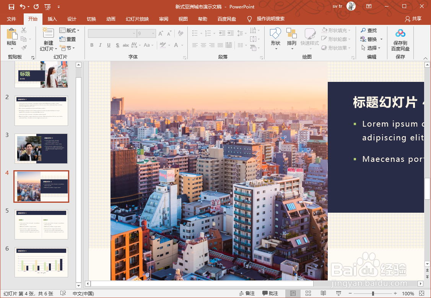Image resolution: width=431 pixels, height=298 pixels.
Task: Open the 幻灯片放映 tab
Action: 137,19
